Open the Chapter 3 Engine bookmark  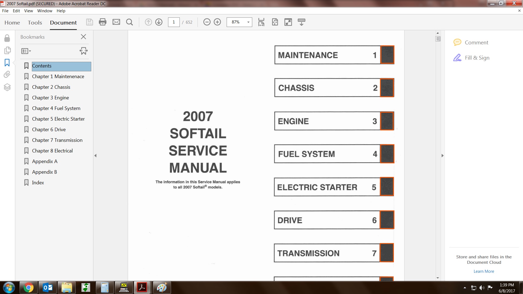pos(50,98)
